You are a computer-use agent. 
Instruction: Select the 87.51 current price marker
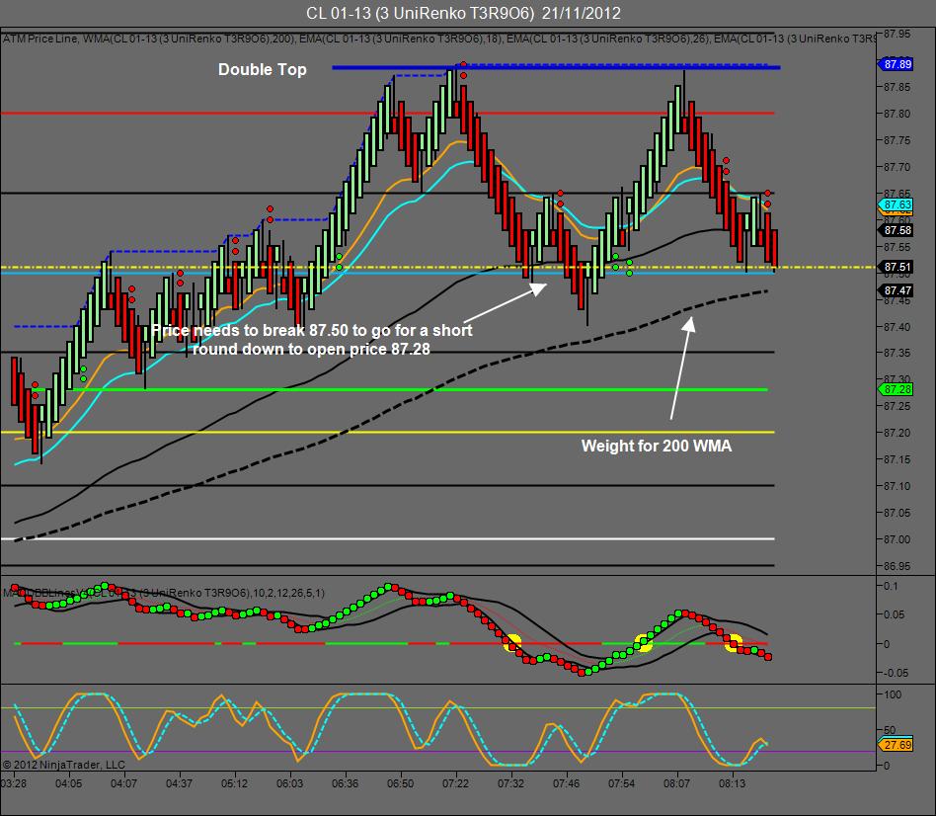pyautogui.click(x=896, y=267)
